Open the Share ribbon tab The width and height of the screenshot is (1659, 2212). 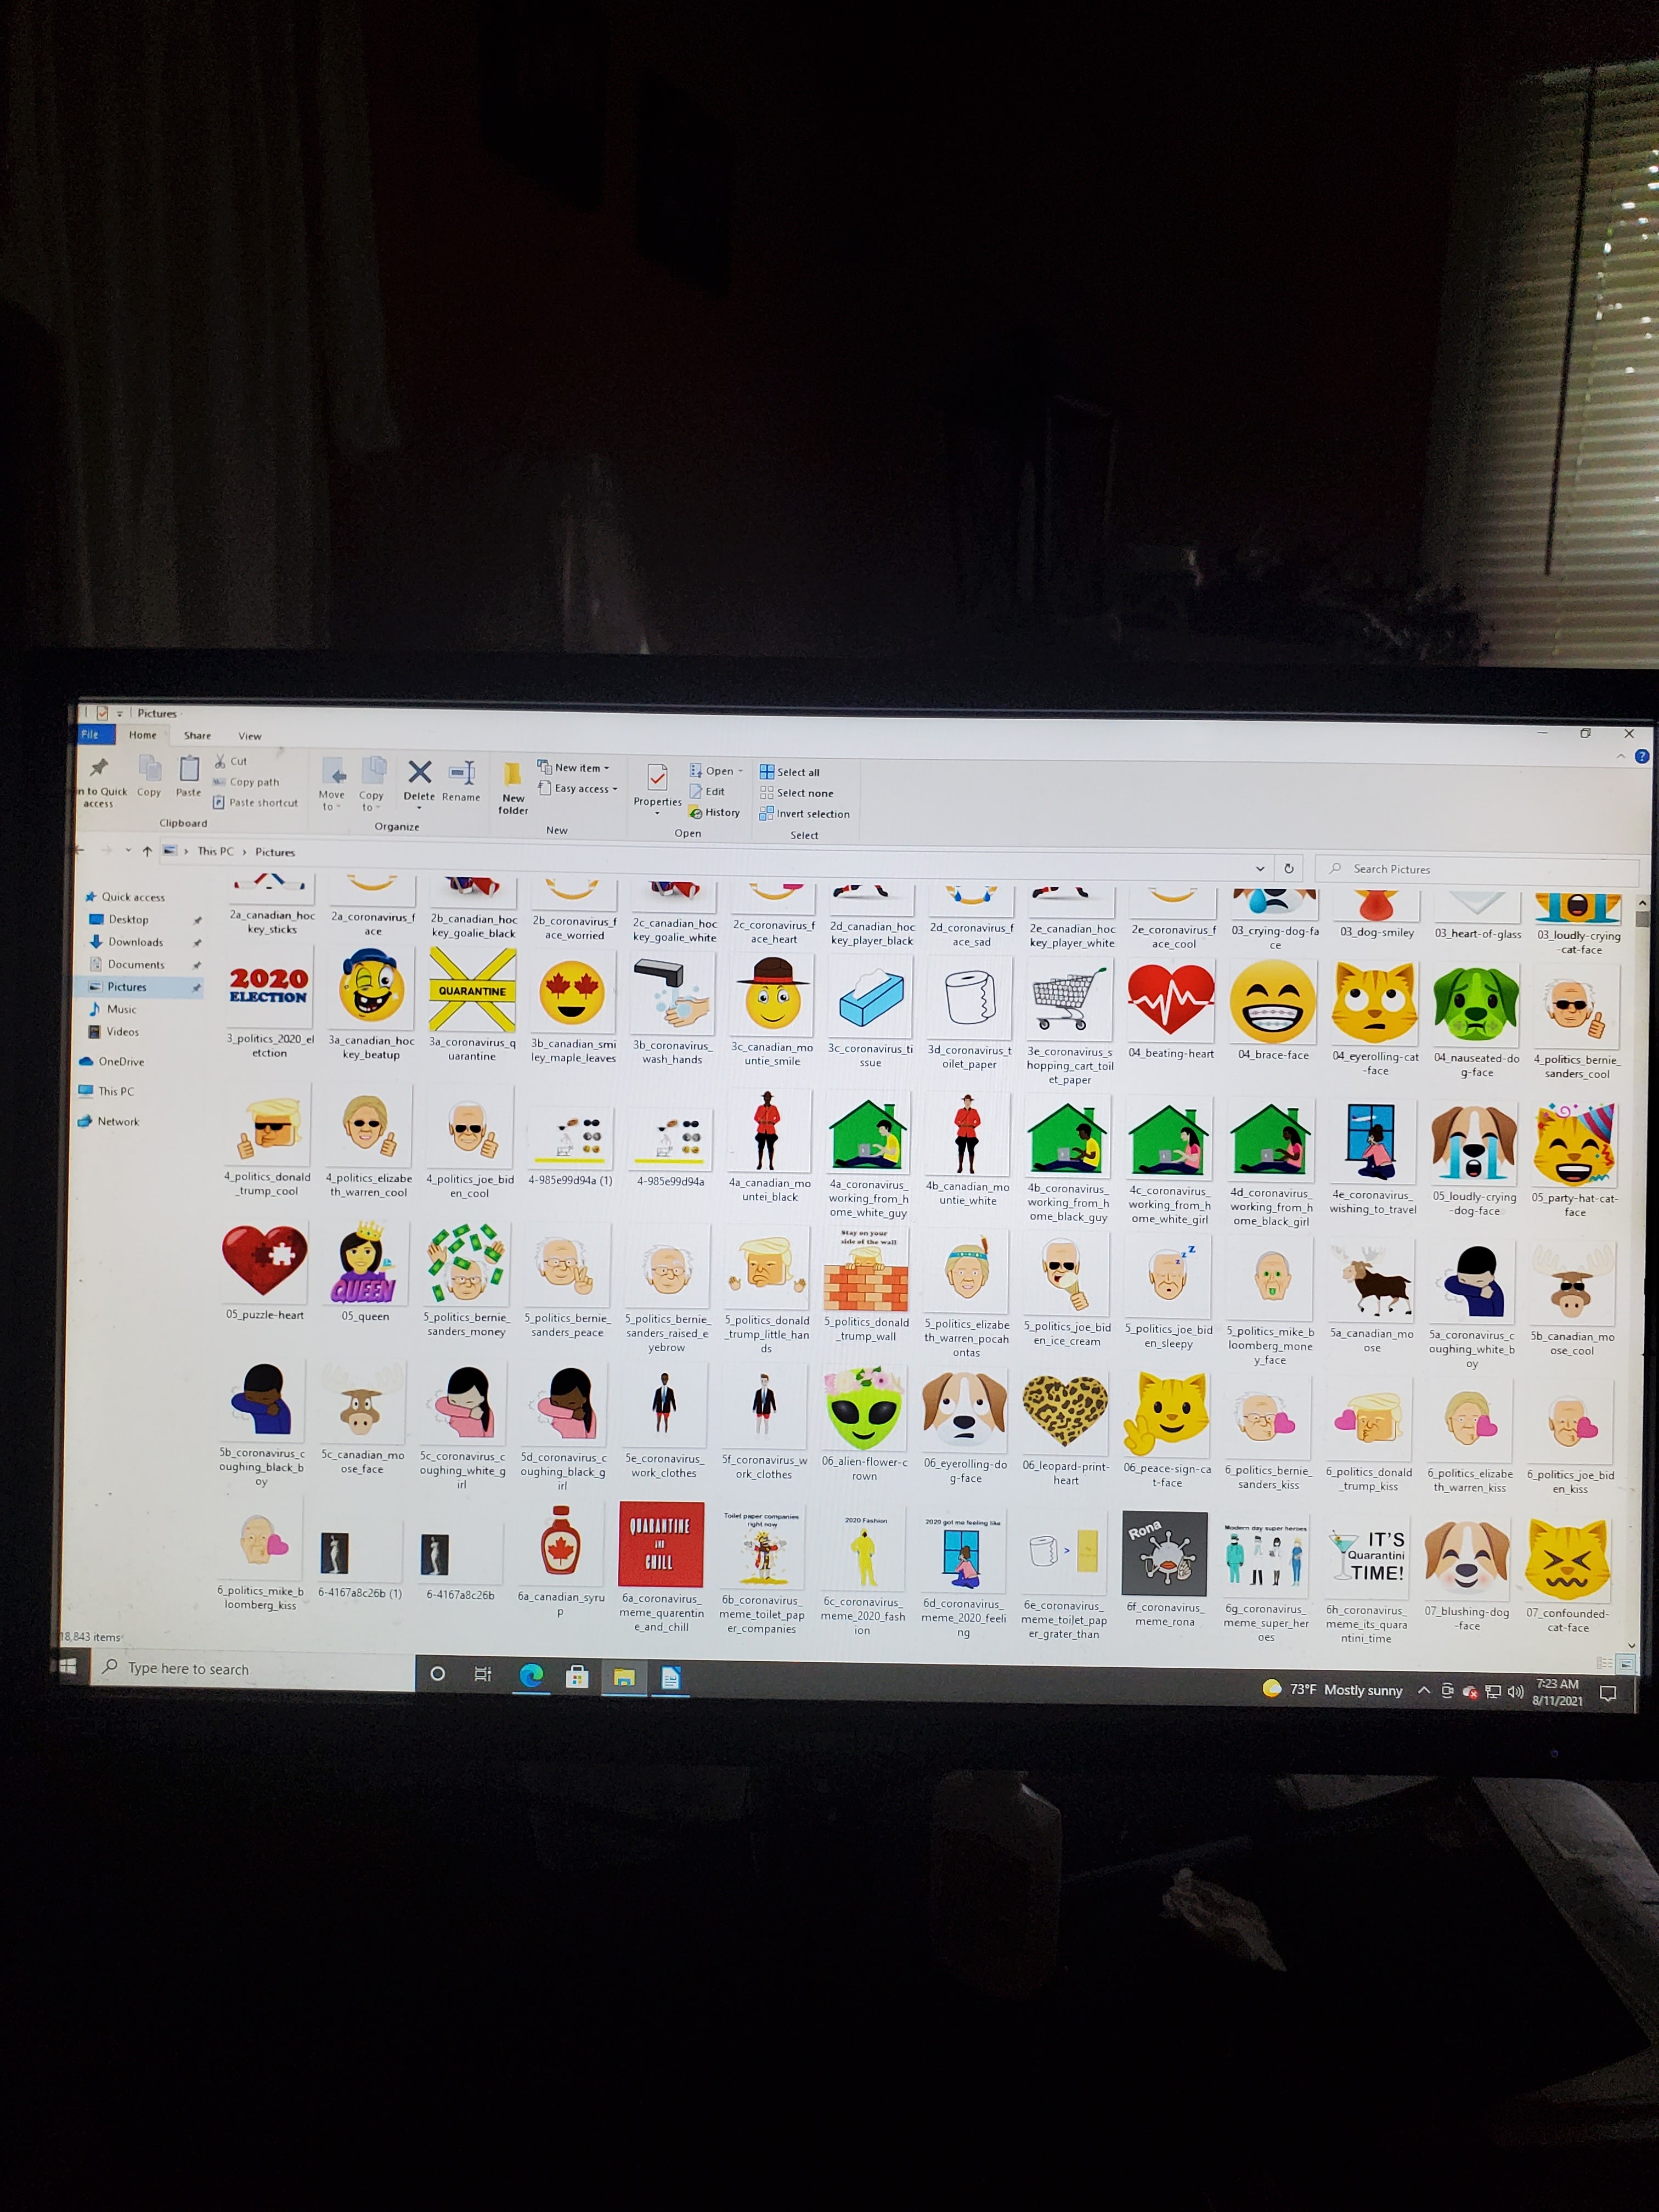click(x=197, y=735)
